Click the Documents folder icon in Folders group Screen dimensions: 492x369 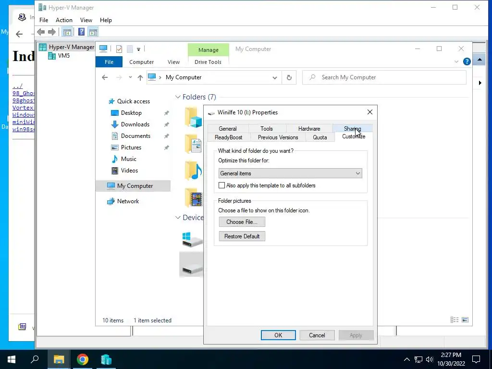(x=193, y=144)
